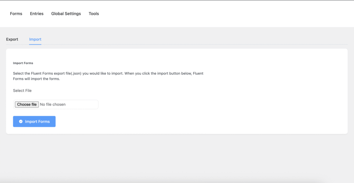The width and height of the screenshot is (354, 183).
Task: Open Global Settings in top navigation
Action: 66,14
